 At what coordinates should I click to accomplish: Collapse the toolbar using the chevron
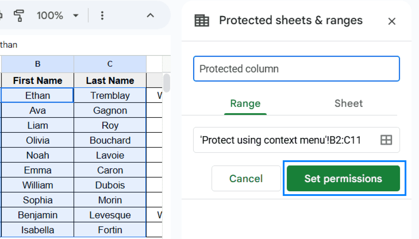tap(150, 16)
